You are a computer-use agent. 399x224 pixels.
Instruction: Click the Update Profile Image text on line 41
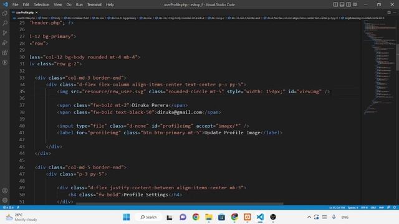pos(233,133)
